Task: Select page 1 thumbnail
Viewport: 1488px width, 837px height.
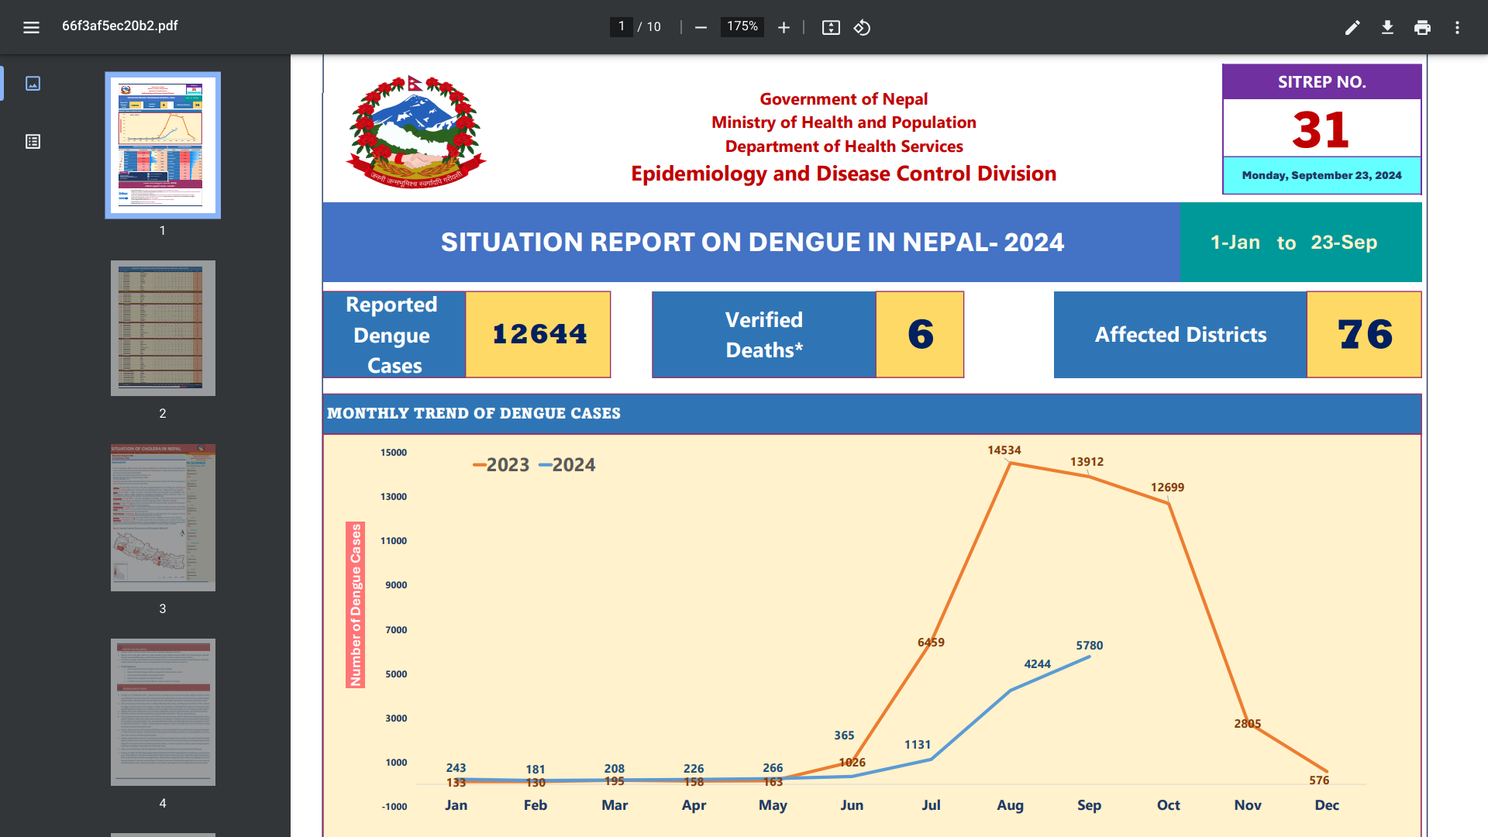Action: (163, 145)
